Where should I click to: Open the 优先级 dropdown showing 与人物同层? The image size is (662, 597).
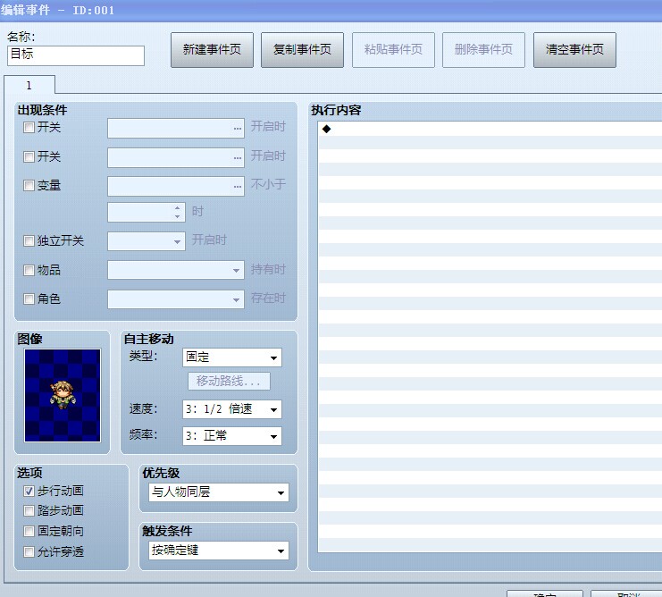click(x=219, y=492)
